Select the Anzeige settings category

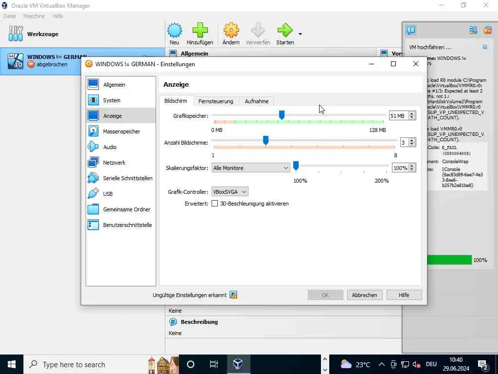tap(121, 116)
